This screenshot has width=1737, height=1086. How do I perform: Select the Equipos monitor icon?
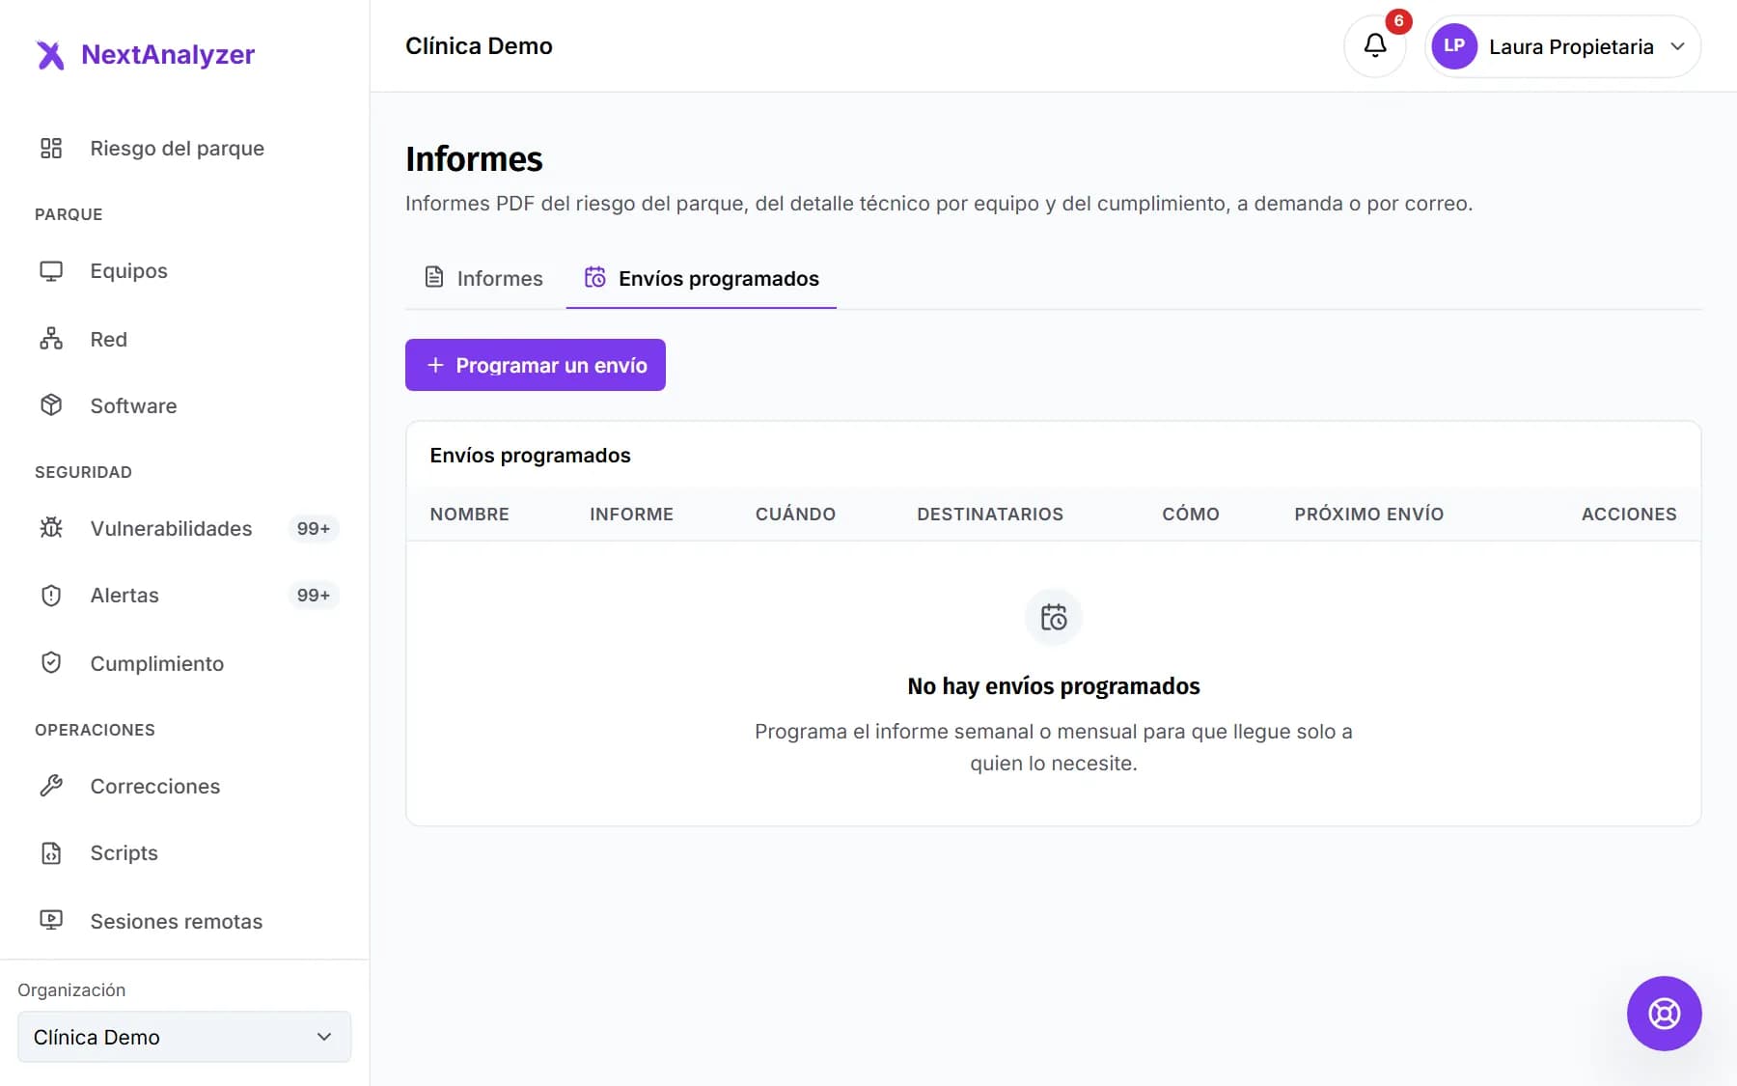51,271
